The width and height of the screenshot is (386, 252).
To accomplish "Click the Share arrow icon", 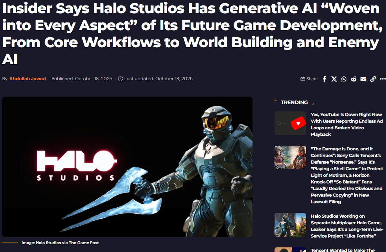I will (x=303, y=79).
